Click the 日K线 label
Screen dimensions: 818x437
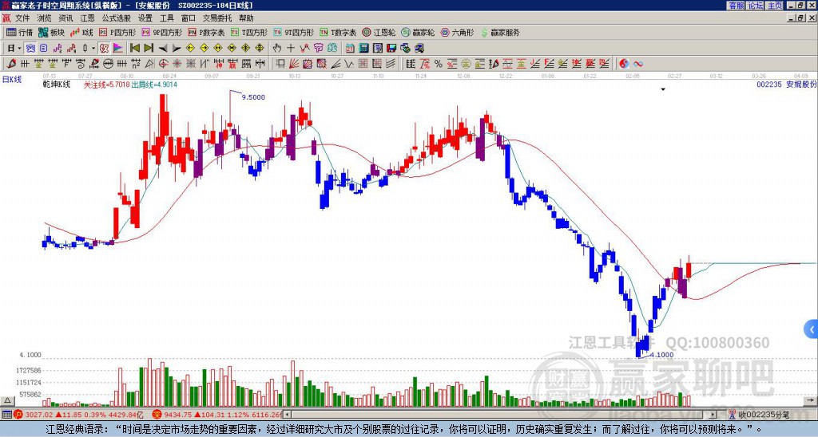coord(12,79)
